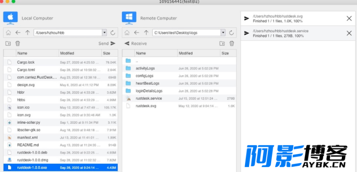
Task: Click the parent folder '..' icon
Action: pyautogui.click(x=128, y=61)
